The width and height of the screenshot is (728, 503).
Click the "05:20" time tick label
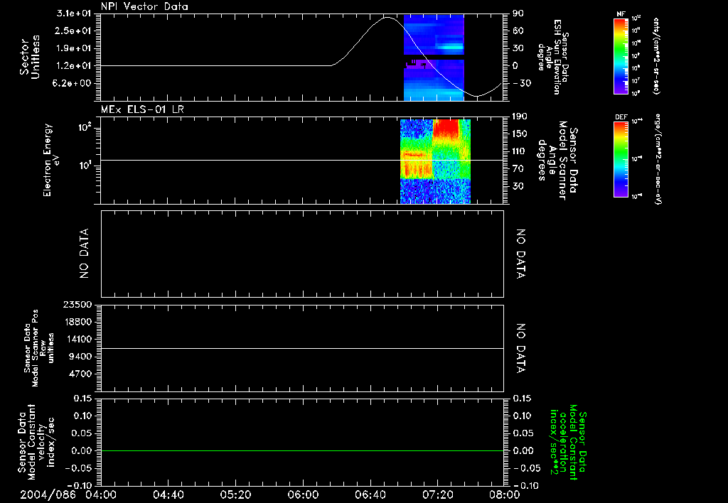235,494
